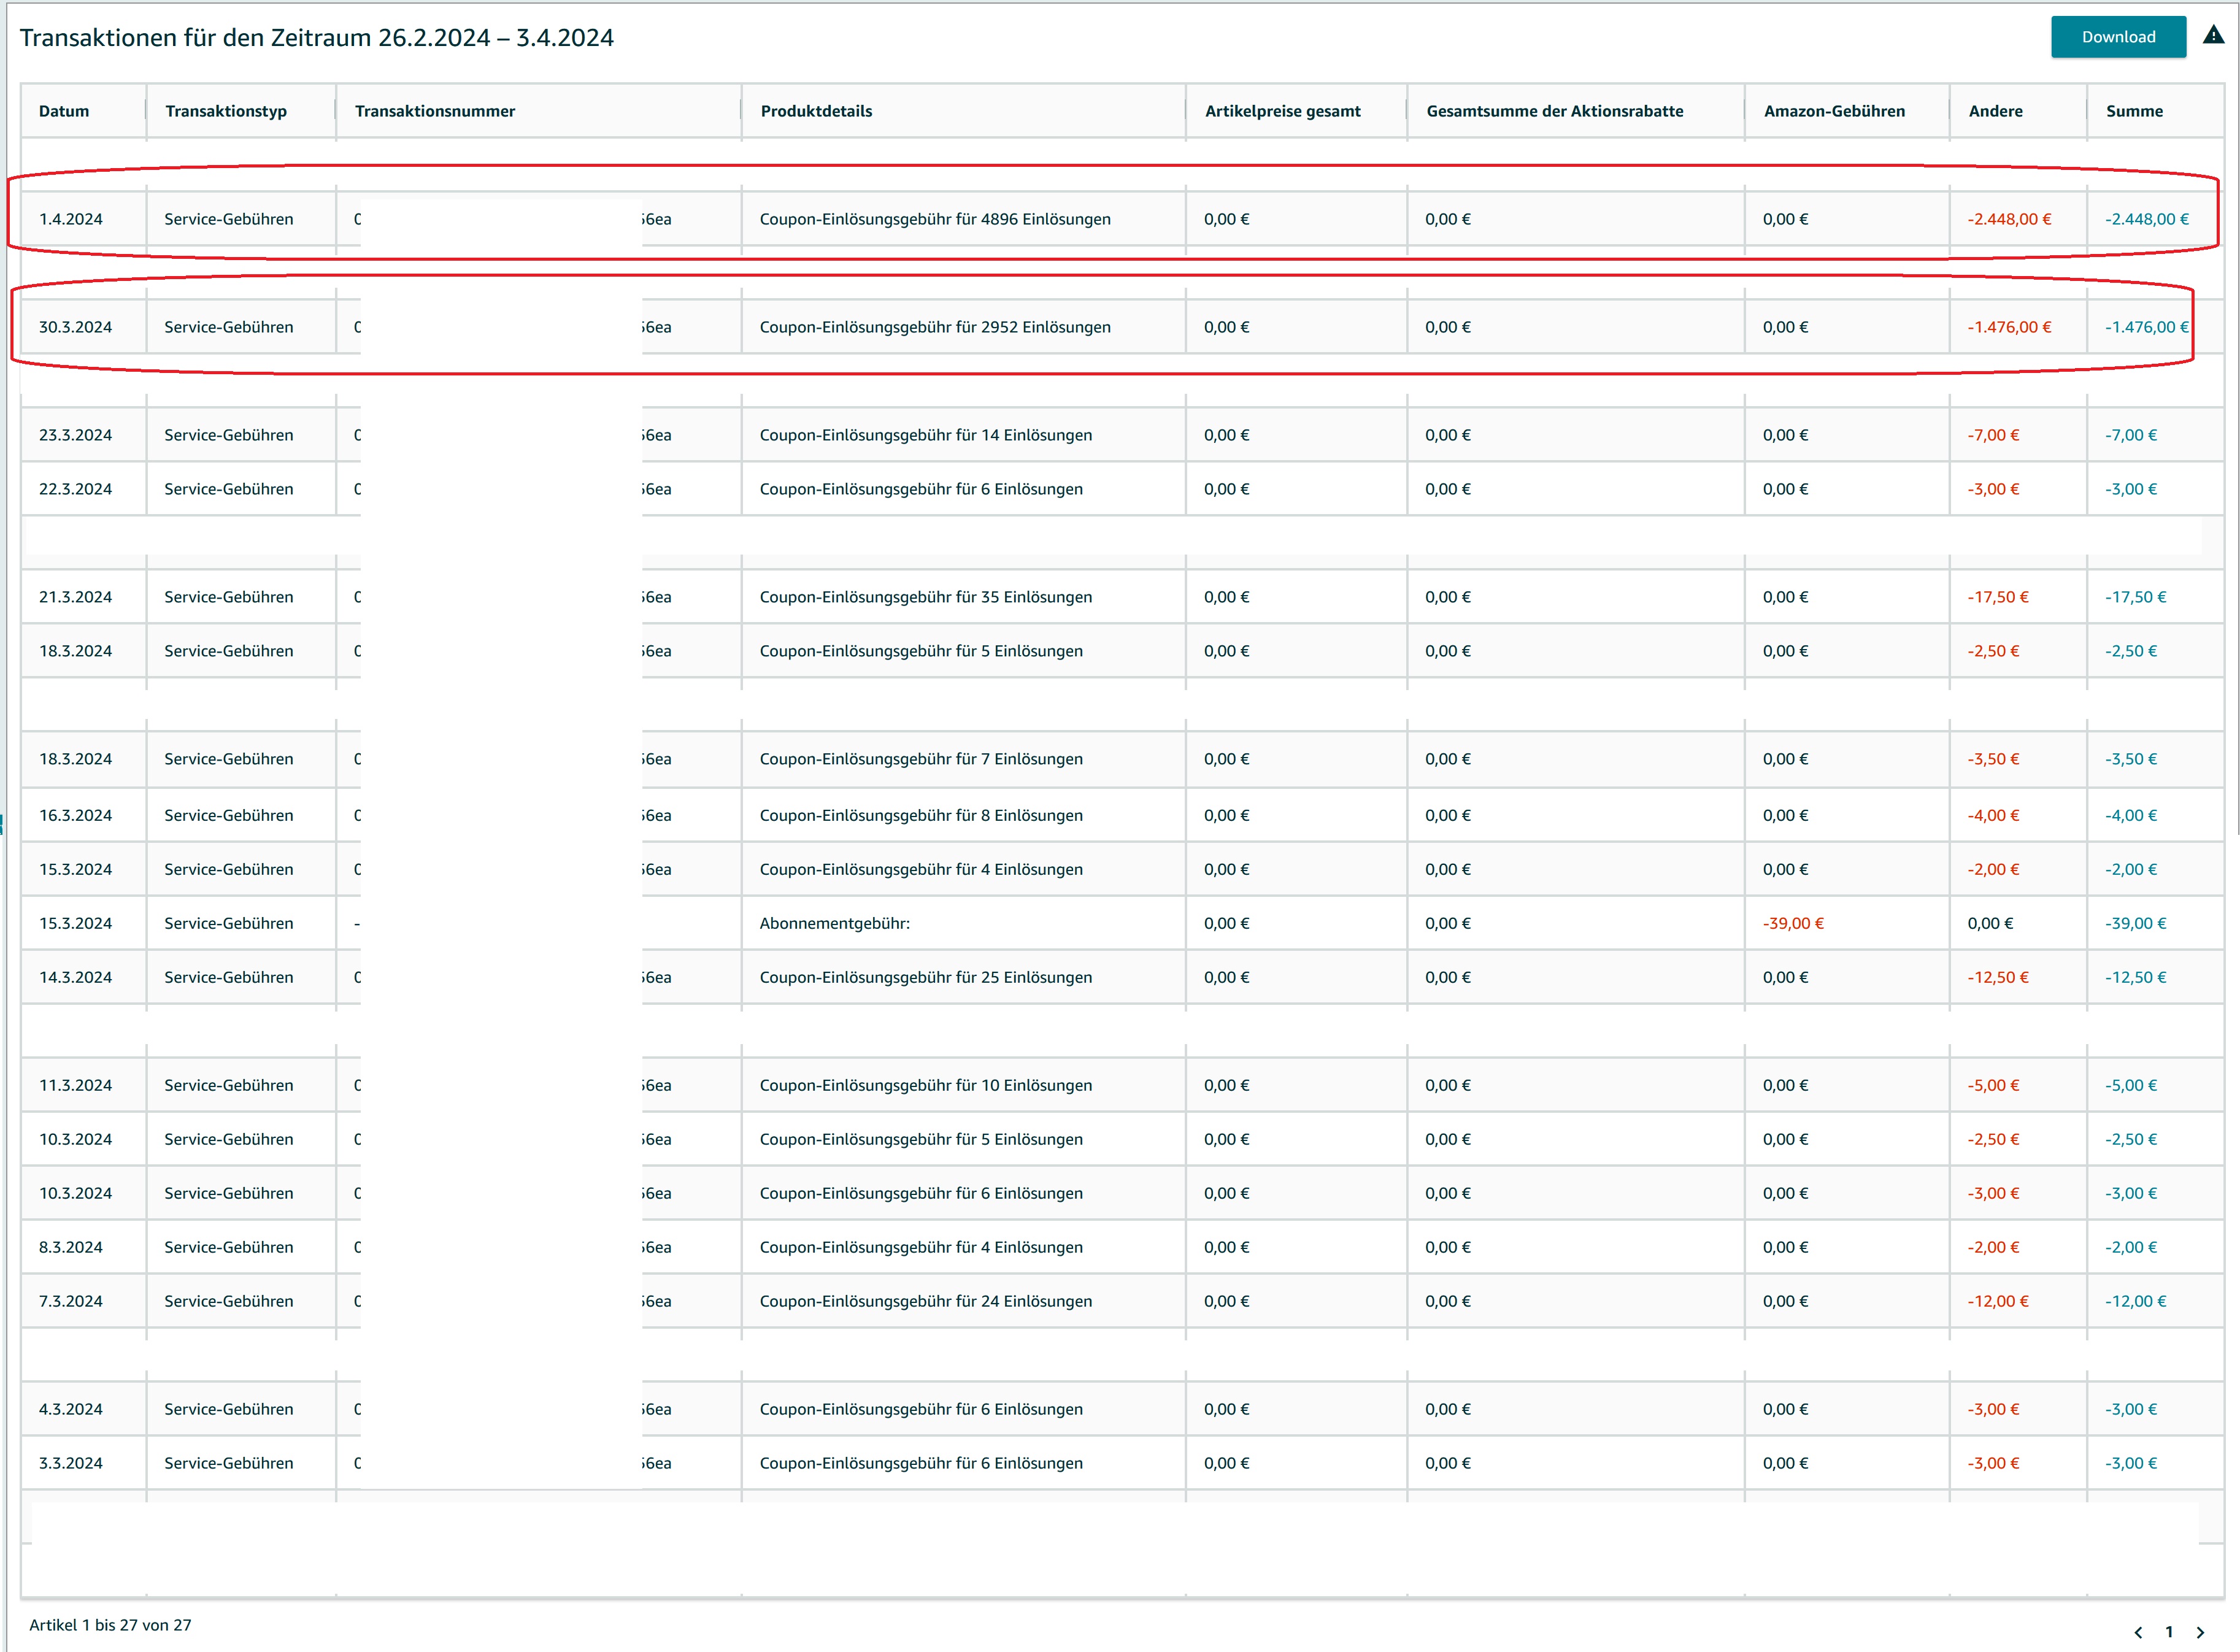2240x1652 pixels.
Task: Select 'Coupon-Einlösungsgebühr für 8 Einlösungen' text
Action: pos(921,815)
